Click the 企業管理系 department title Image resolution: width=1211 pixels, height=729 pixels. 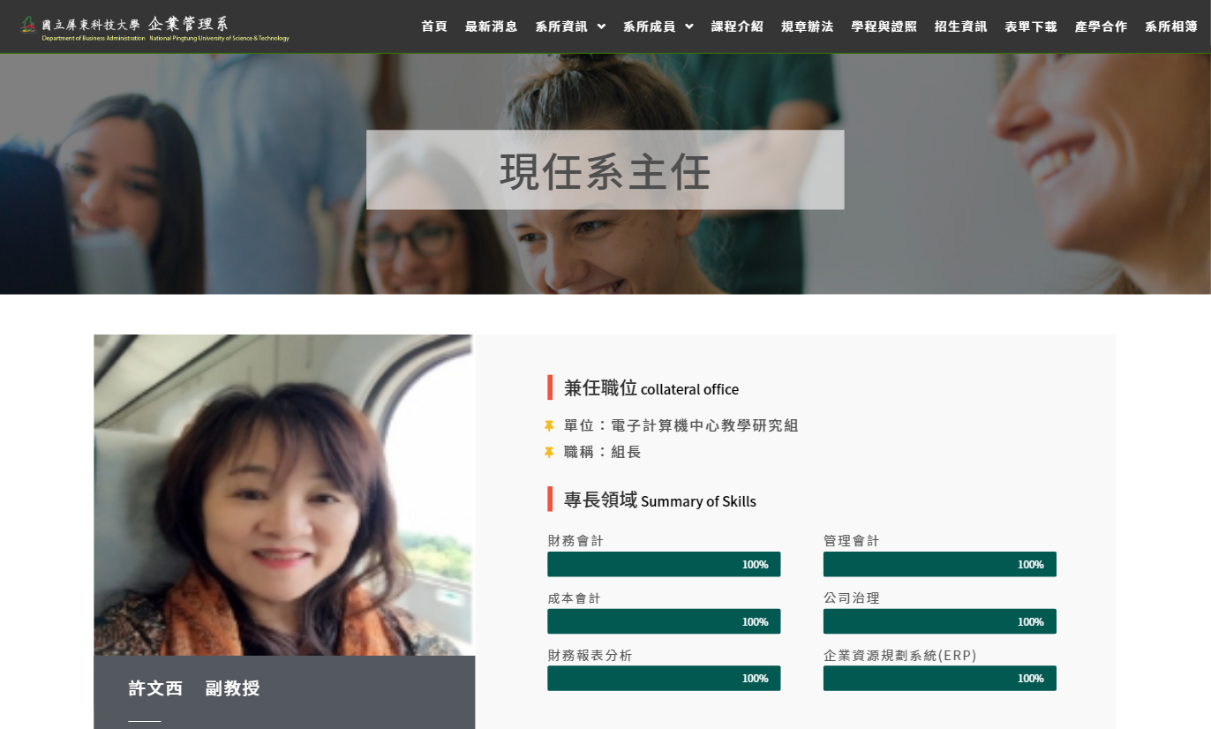pyautogui.click(x=187, y=23)
